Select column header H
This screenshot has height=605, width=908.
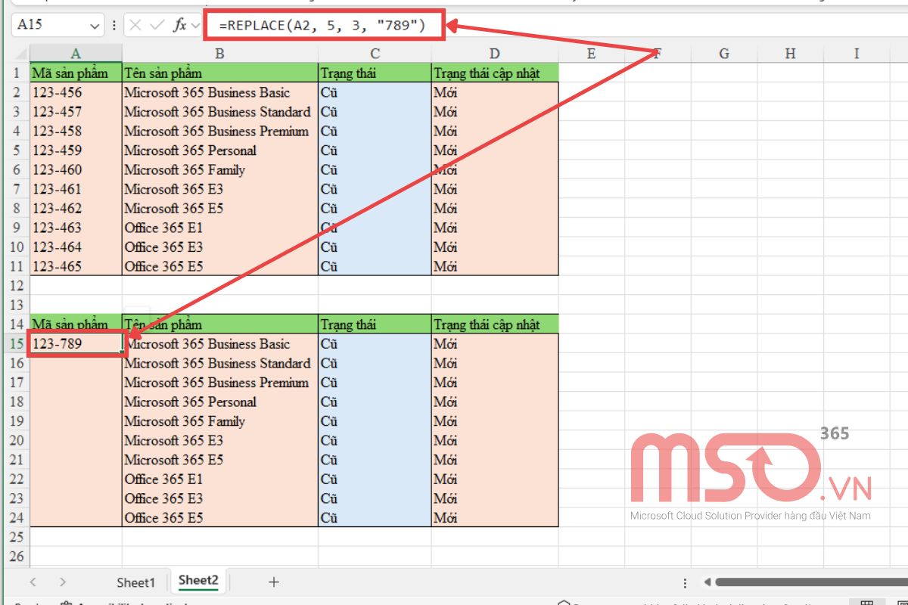click(791, 54)
